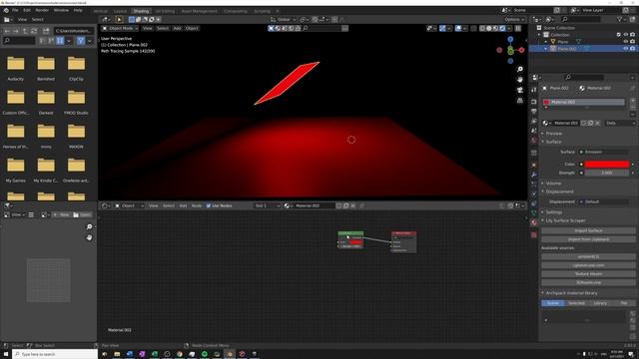Click the file browser forward arrow
Viewport: 639px width, 359px height.
16,31
